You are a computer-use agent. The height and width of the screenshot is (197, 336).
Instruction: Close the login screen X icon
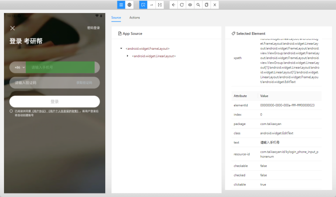pyautogui.click(x=13, y=28)
